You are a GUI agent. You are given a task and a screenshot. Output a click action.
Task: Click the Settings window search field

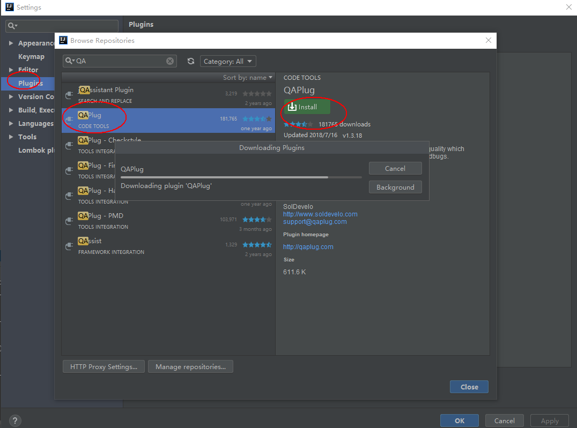pos(62,26)
